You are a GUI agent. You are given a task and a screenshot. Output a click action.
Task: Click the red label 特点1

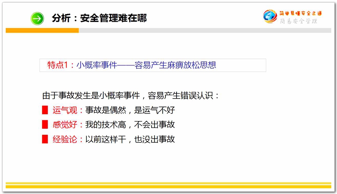click(57, 65)
